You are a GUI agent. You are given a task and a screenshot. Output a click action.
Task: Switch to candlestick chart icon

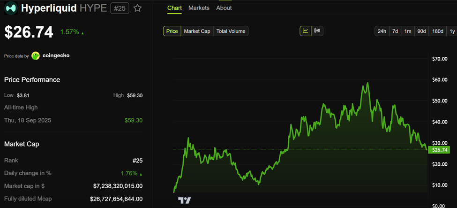pos(317,31)
